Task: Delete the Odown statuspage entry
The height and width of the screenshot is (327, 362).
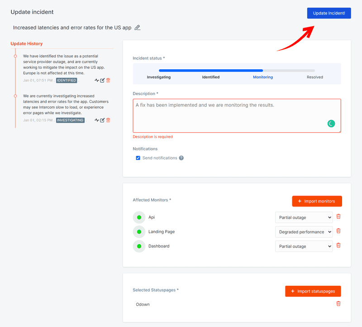Action: 338,304
